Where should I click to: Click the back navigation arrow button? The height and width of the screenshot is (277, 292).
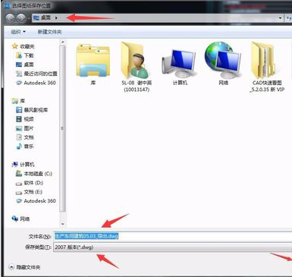click(10, 18)
